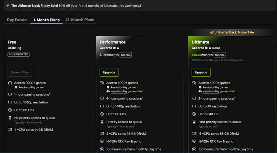This screenshot has height=153, width=277.
Task: Click the $10.00/month sale price text
Action: (x=202, y=55)
